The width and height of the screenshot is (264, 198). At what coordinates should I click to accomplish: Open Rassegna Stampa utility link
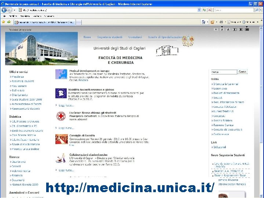pos(223,125)
